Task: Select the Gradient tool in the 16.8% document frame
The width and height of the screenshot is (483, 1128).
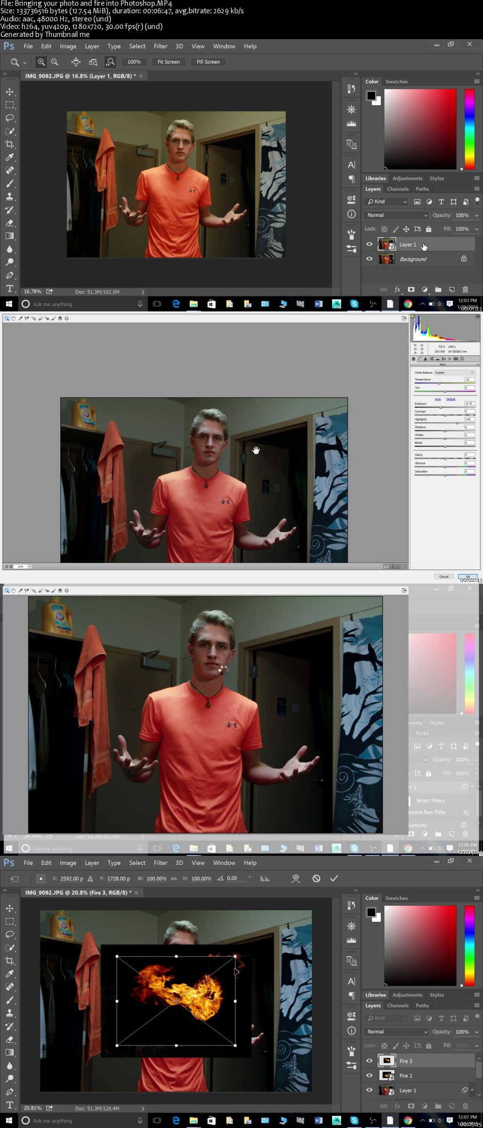Action: [9, 236]
